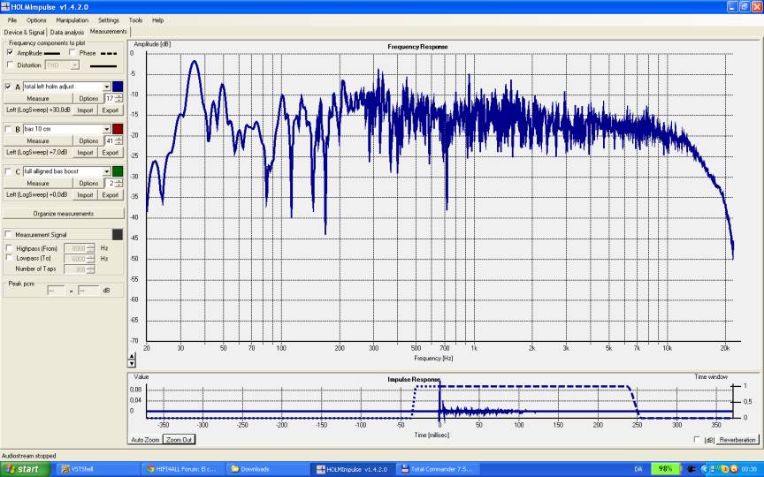Import data into measurement B
The height and width of the screenshot is (477, 764).
85,153
